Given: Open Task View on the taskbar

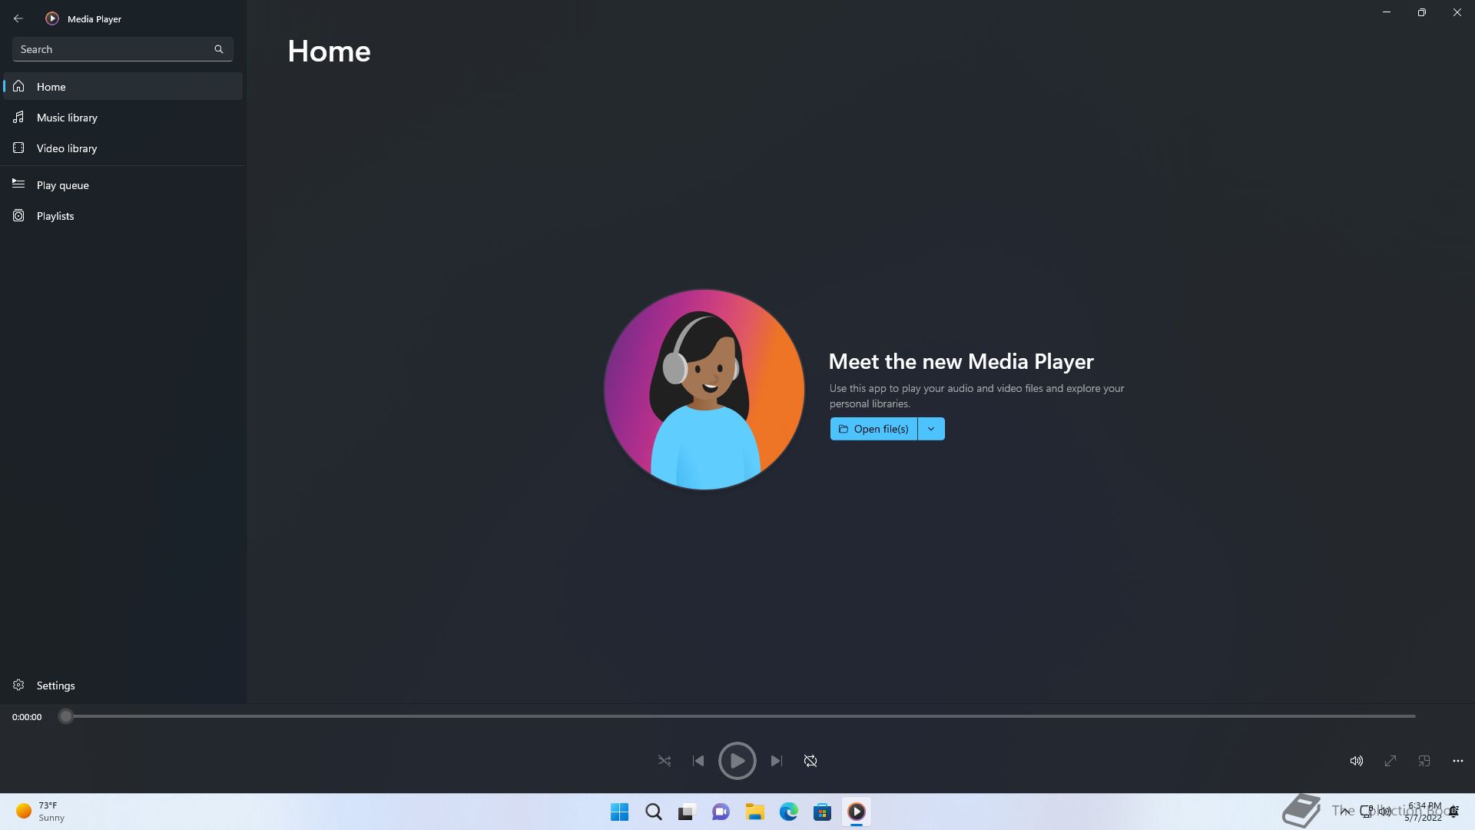Looking at the screenshot, I should tap(687, 812).
